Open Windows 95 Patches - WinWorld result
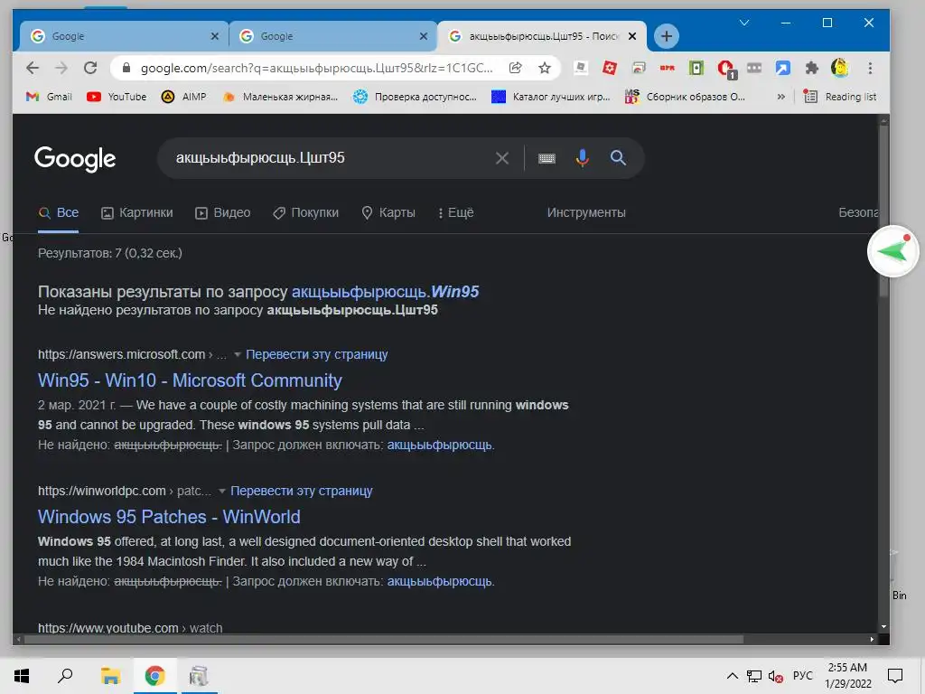The height and width of the screenshot is (694, 925). tap(169, 517)
